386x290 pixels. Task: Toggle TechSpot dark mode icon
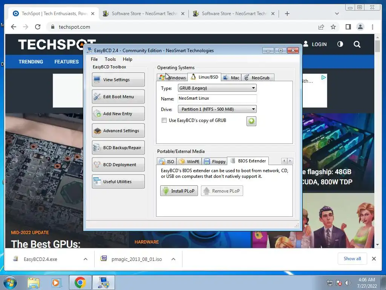tap(340, 44)
